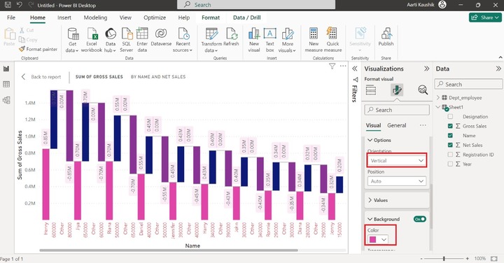504x263 pixels.
Task: Click Back to report
Action: coord(41,77)
